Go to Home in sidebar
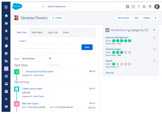 (x=6, y=16)
